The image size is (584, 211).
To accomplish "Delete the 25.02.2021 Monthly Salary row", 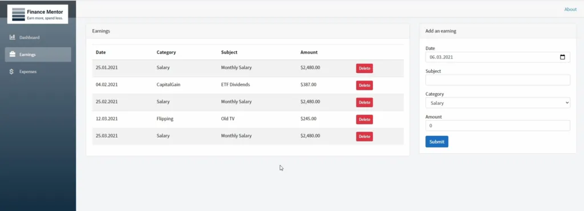I will [364, 102].
